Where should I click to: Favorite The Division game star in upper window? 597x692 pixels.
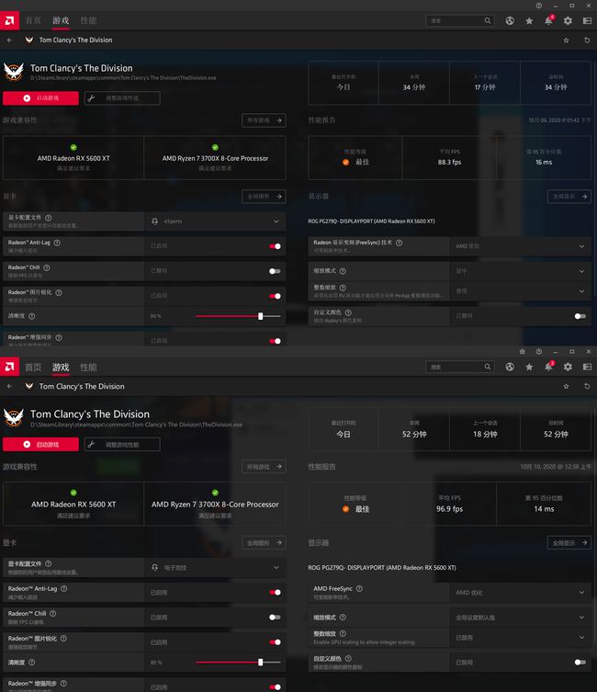[x=566, y=40]
